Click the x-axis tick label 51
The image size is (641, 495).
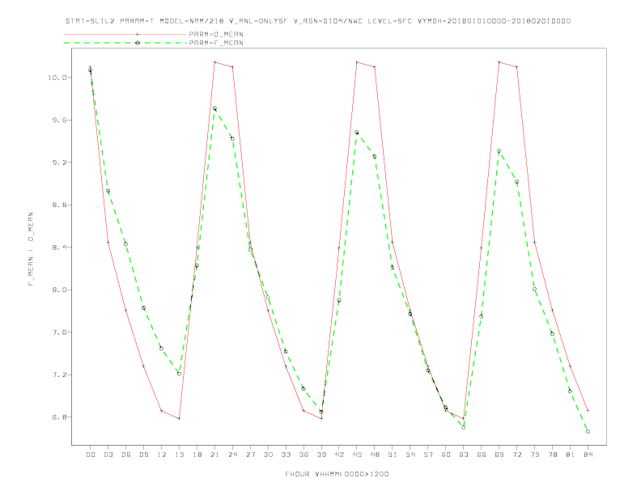click(393, 455)
